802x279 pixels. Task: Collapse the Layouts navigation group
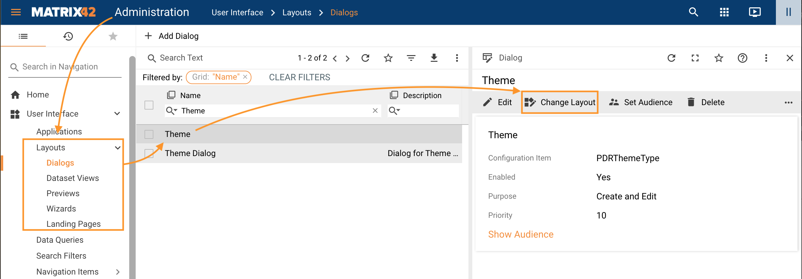click(117, 148)
